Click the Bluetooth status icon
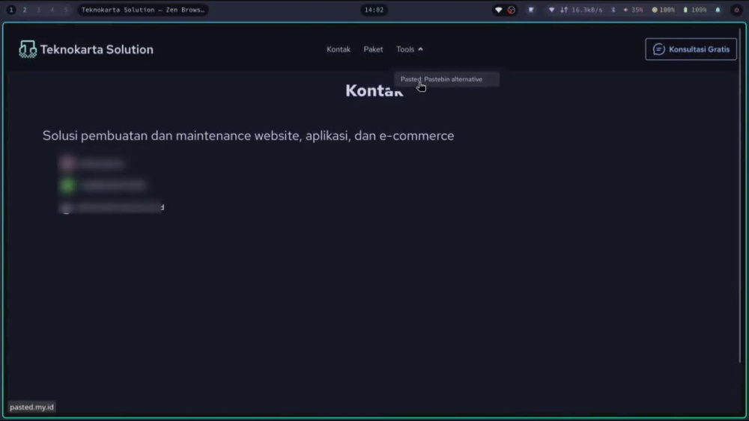 coord(613,10)
